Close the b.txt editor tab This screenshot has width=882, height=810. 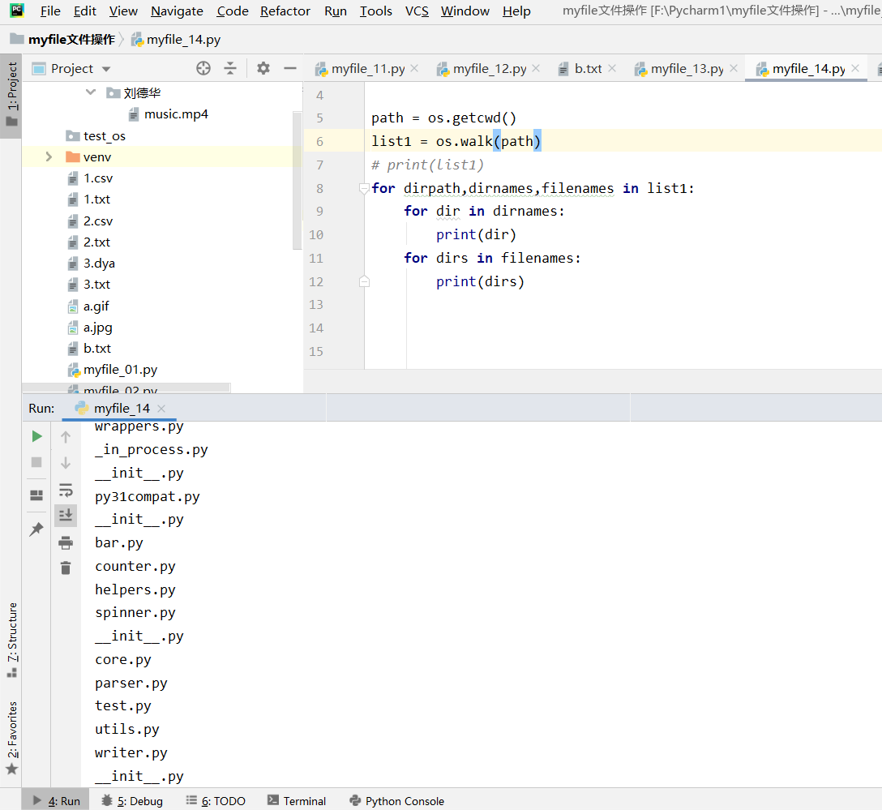(613, 68)
